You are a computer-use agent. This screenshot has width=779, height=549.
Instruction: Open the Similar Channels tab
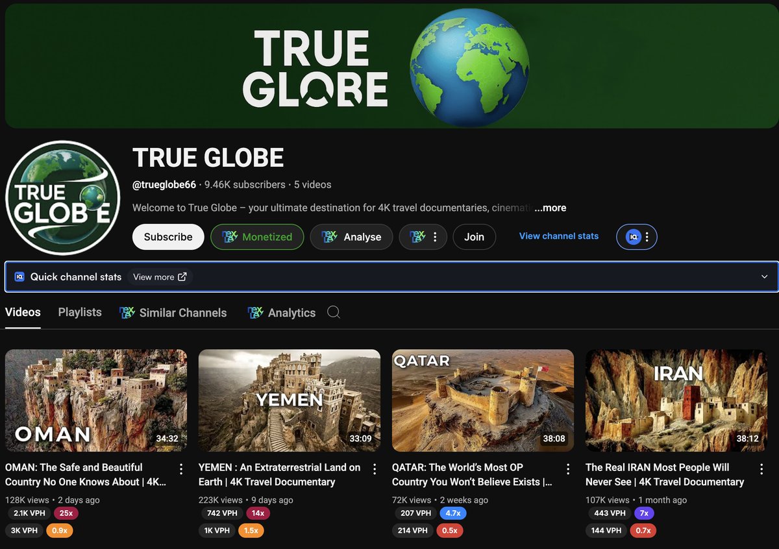pos(173,313)
